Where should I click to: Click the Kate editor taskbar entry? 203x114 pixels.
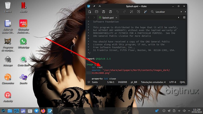coord(50,111)
